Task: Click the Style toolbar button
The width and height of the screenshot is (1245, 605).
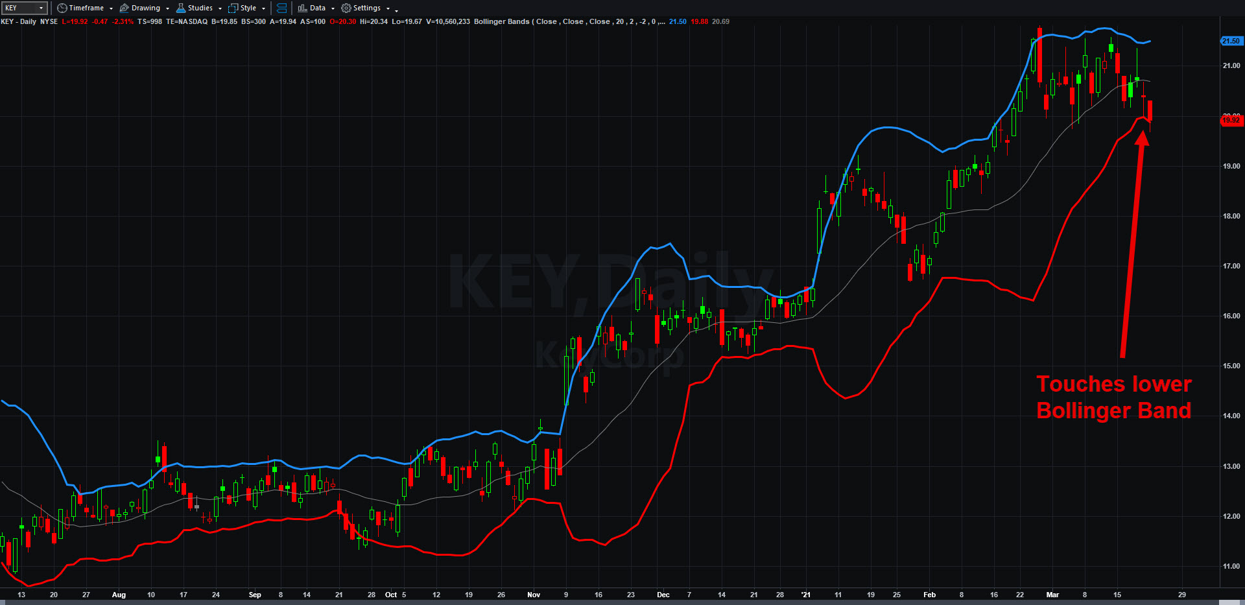Action: tap(247, 8)
